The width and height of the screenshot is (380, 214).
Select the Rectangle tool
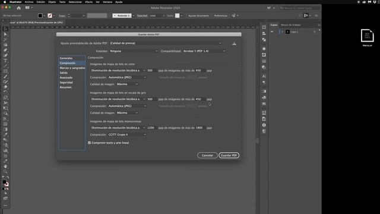point(5,71)
